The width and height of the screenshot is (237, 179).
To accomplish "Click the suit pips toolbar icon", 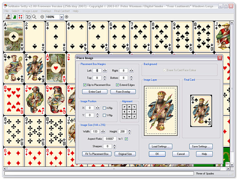I will click(20, 17).
